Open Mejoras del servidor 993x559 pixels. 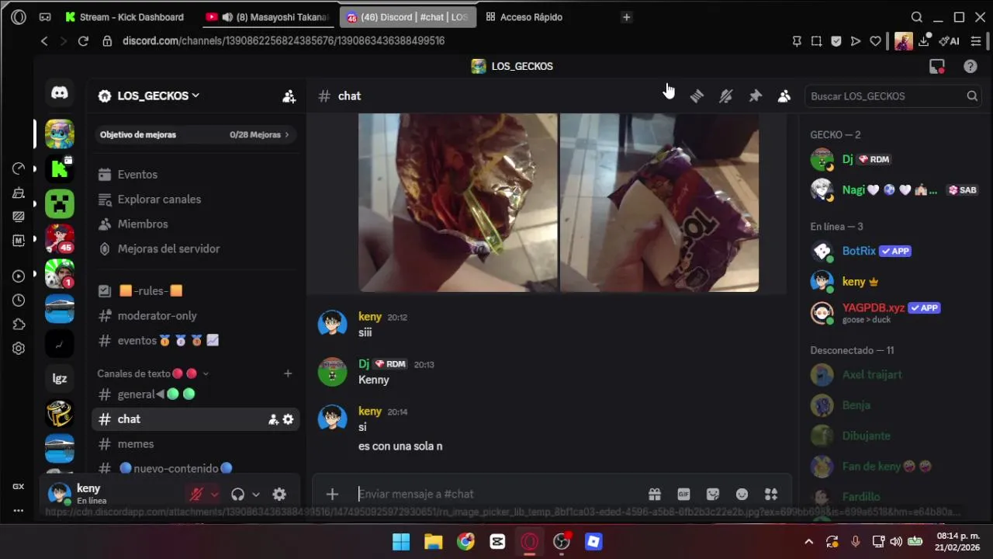point(194,248)
